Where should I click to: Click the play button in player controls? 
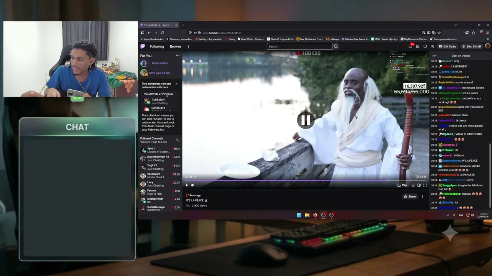pos(187,185)
